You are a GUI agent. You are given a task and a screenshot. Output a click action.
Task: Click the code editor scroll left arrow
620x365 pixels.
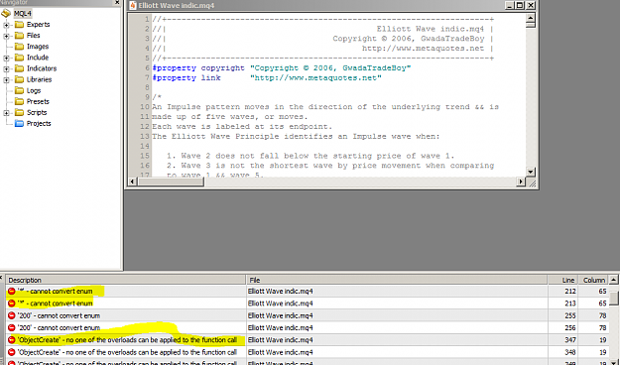click(133, 182)
